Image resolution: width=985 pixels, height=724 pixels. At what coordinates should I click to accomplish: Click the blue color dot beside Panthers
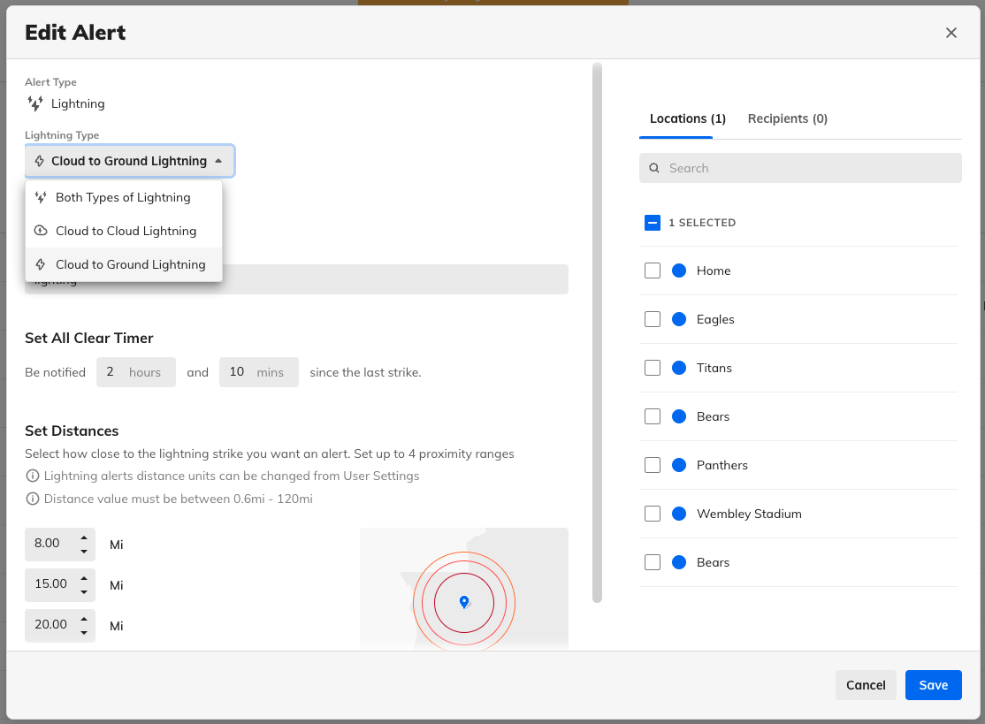click(679, 465)
